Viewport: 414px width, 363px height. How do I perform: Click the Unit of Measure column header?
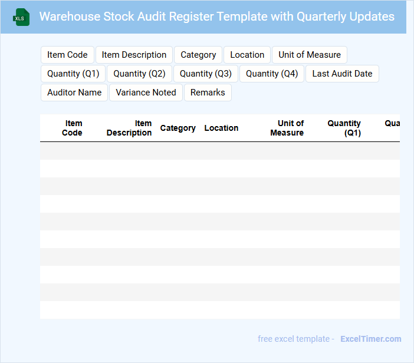(287, 128)
